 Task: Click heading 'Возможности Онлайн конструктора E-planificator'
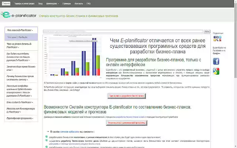point(117,110)
